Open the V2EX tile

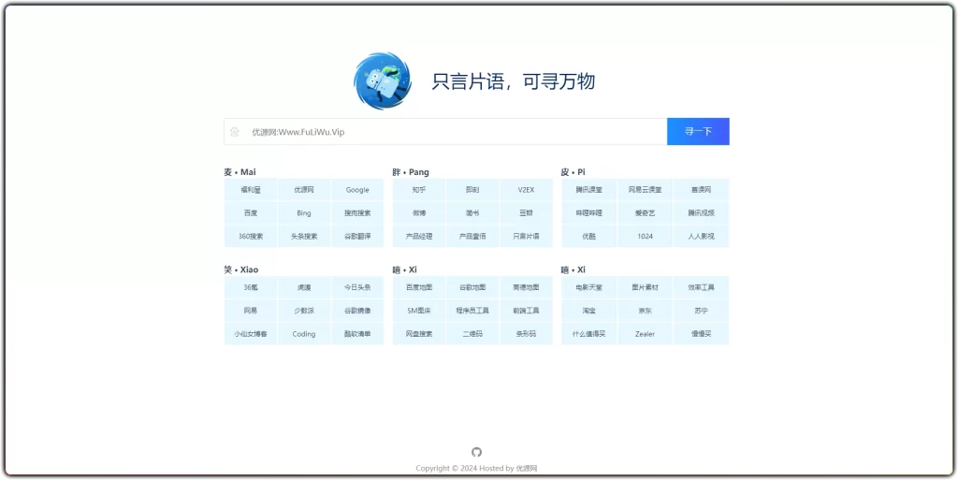(526, 190)
